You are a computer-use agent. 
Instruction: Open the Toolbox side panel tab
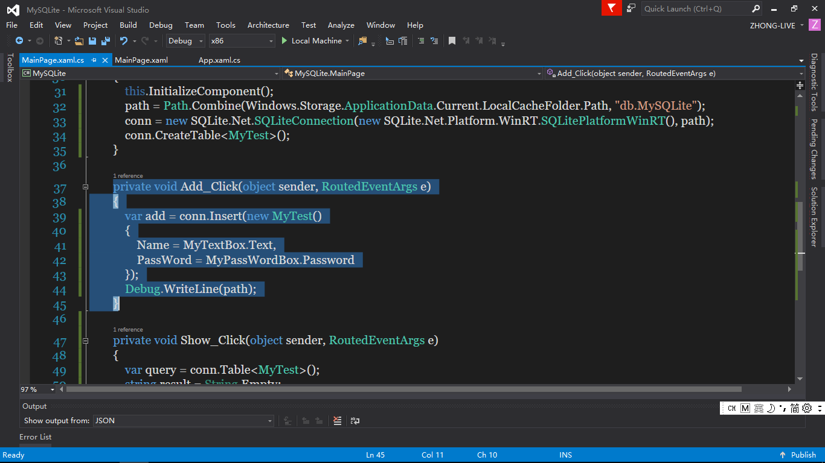pos(9,68)
